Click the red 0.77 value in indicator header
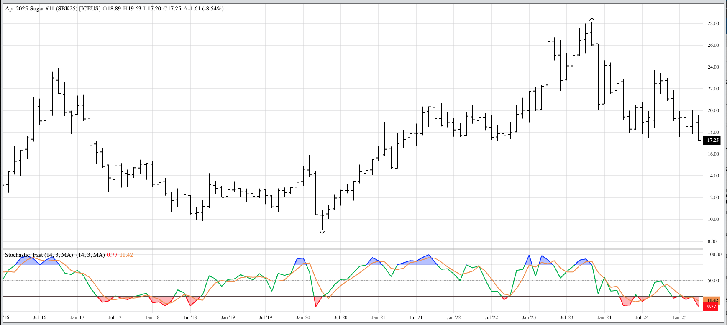Screen dimensions: 727x325 point(112,255)
